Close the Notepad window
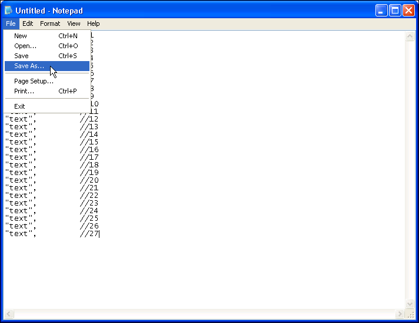Image resolution: width=419 pixels, height=323 pixels. coord(408,11)
